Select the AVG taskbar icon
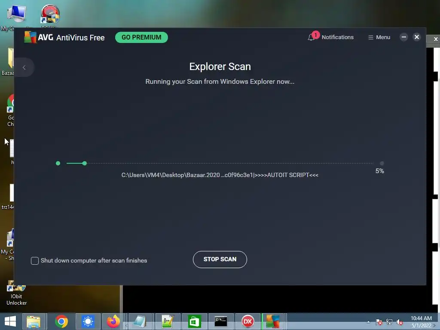 273,321
